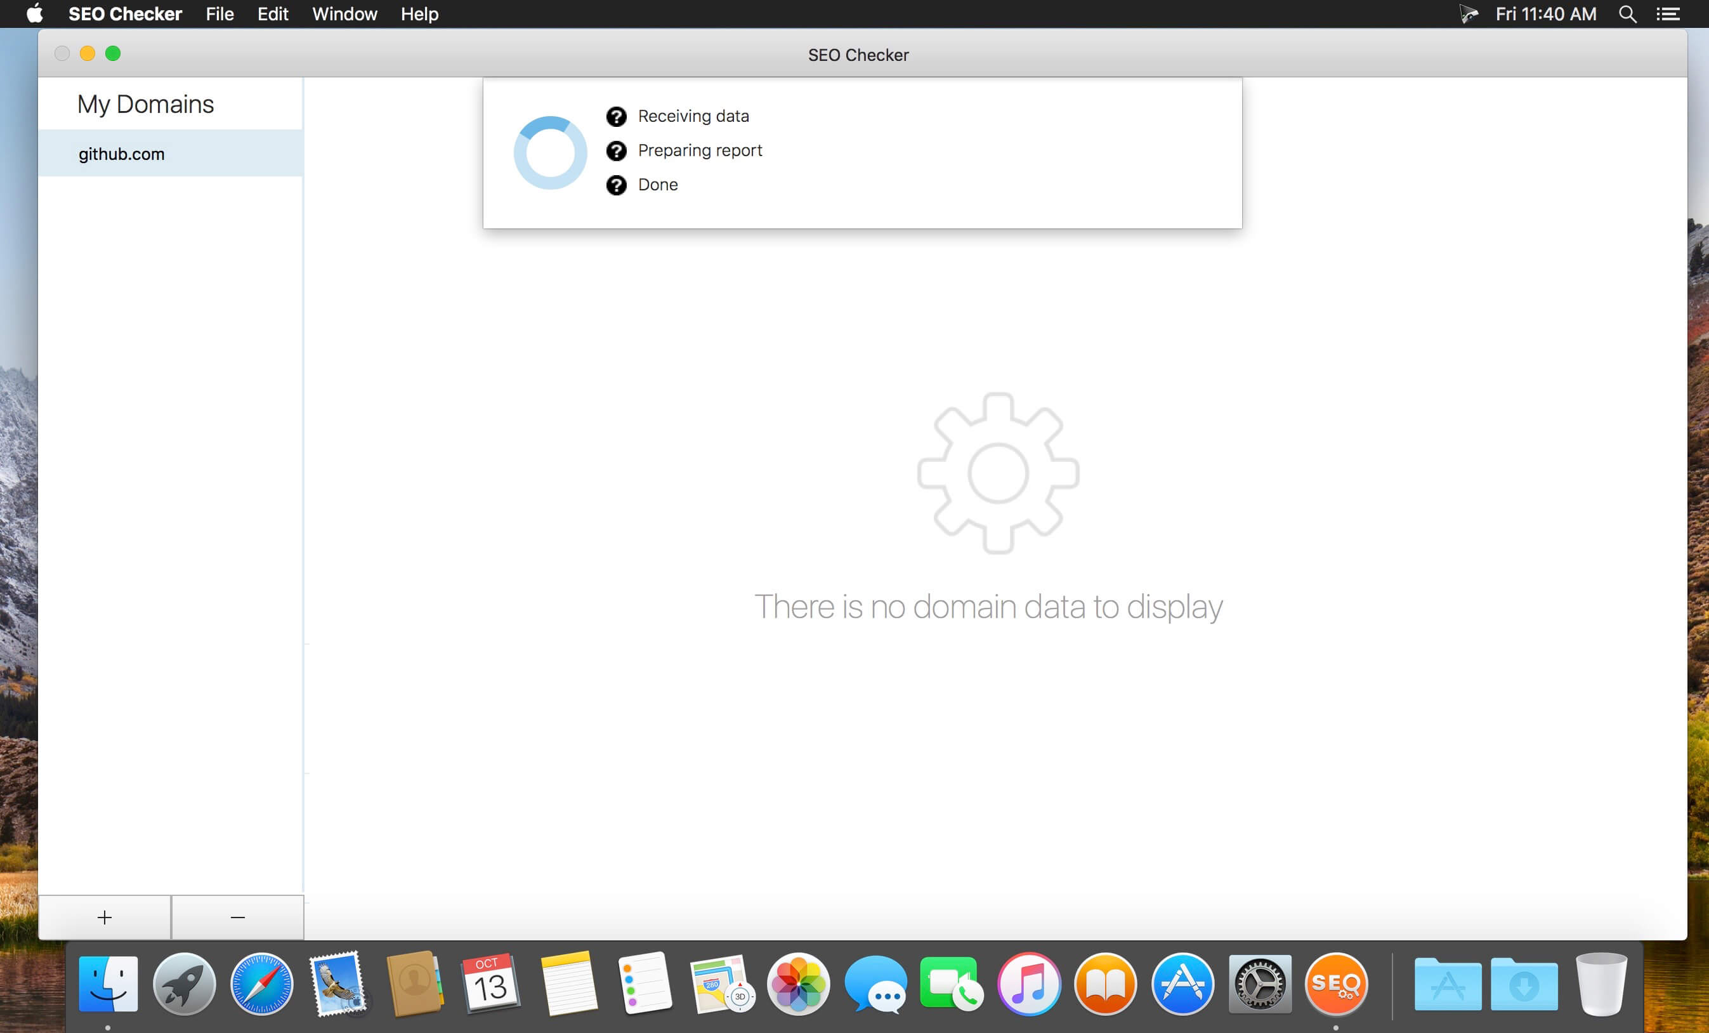Open iTunes from the Dock

click(1028, 984)
